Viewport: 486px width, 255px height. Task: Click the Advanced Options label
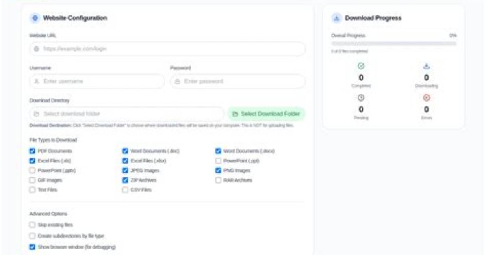(x=48, y=214)
